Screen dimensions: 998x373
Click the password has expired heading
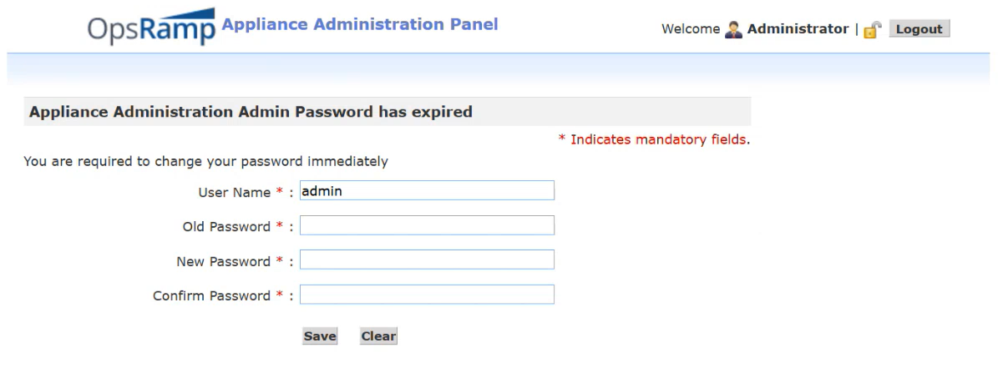click(x=251, y=112)
